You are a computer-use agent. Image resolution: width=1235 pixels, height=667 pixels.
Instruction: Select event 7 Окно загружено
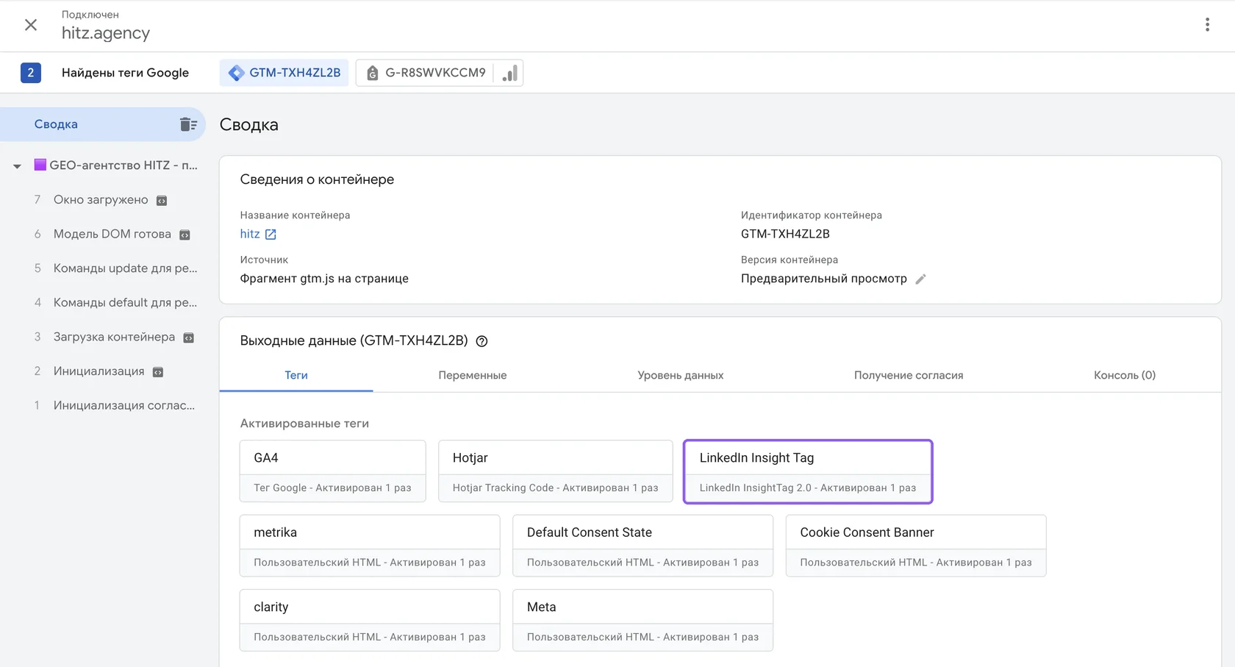(x=101, y=200)
